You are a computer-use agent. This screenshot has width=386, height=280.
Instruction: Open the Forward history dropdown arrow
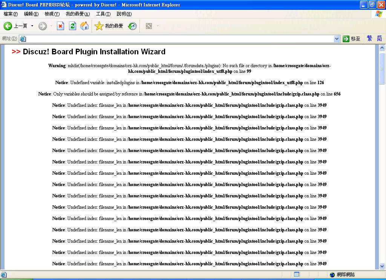click(51, 26)
